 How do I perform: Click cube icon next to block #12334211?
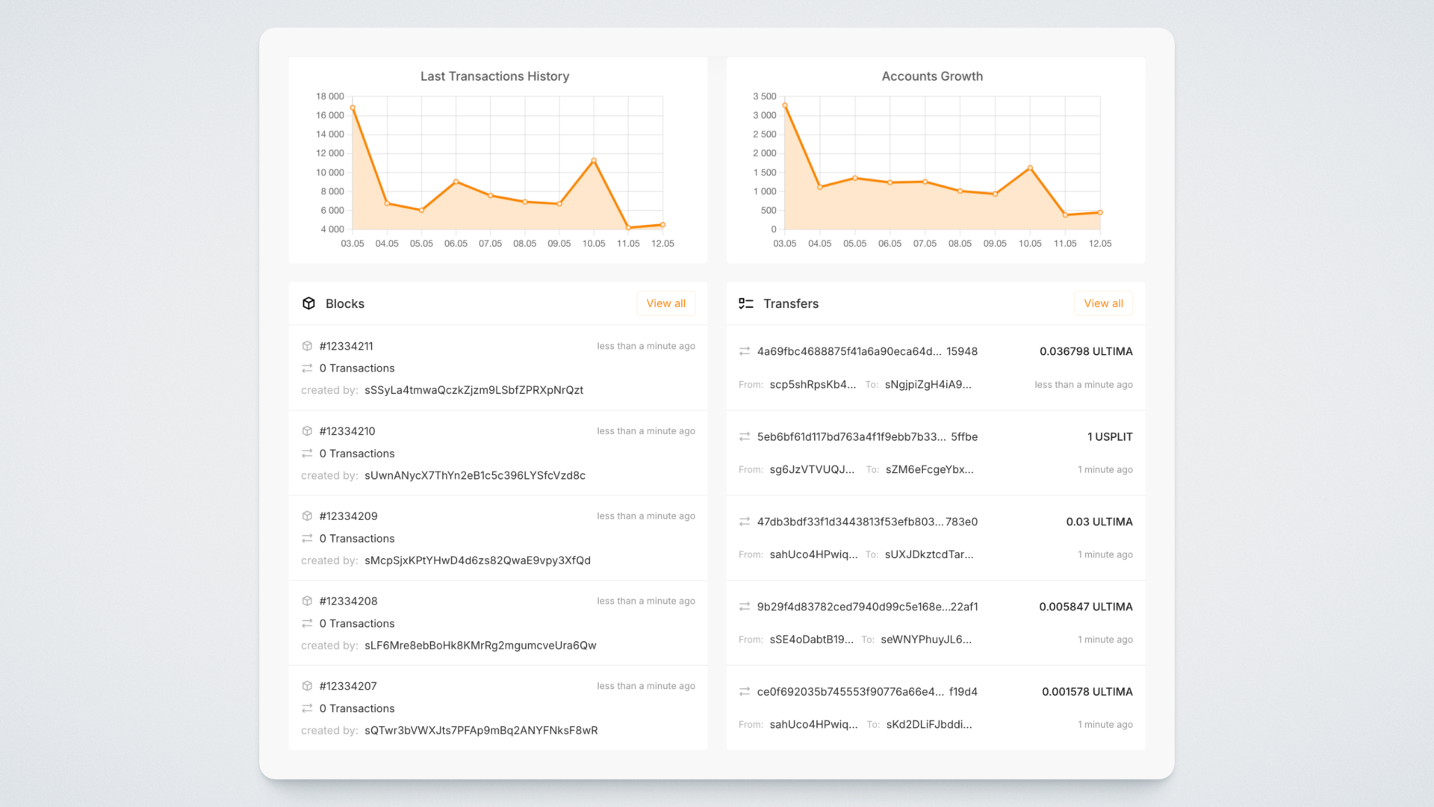pos(307,346)
